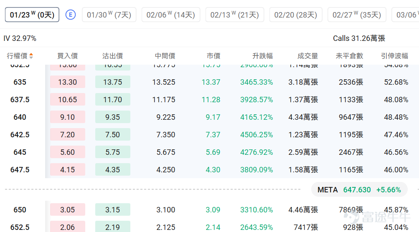
Task: Click market price 3.09 in 650 row
Action: pos(213,209)
